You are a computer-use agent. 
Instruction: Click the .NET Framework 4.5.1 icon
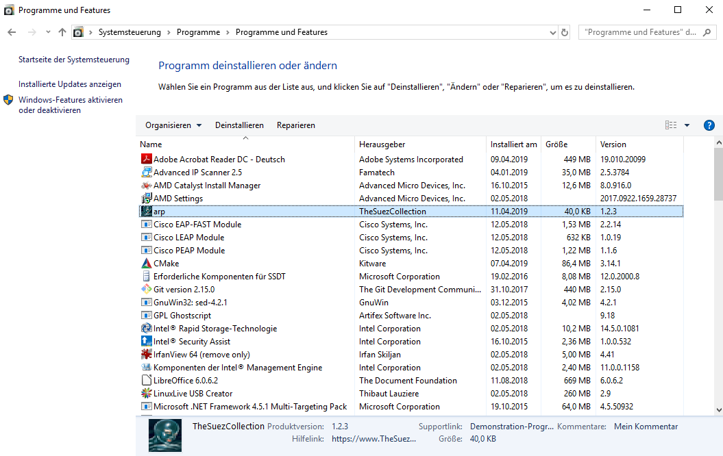tap(146, 406)
